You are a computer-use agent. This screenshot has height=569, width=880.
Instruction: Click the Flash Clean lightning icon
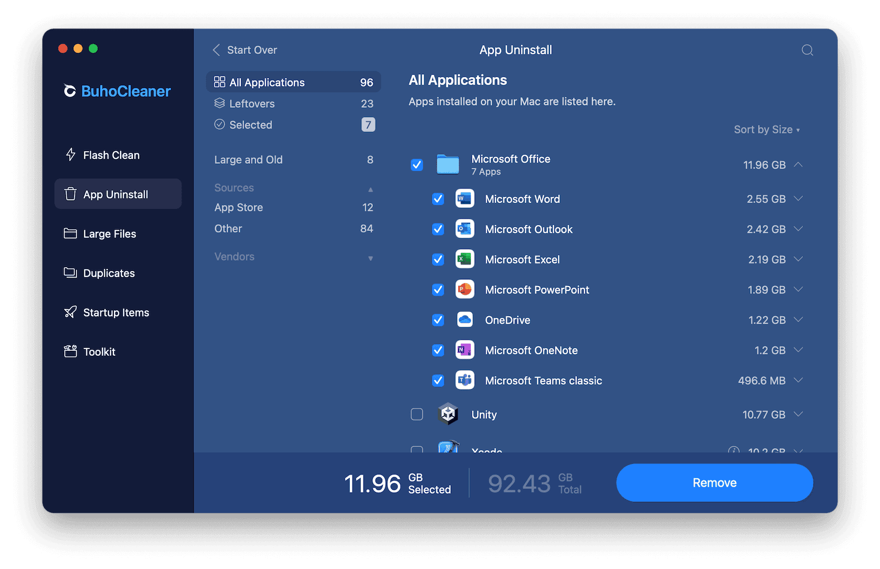70,154
